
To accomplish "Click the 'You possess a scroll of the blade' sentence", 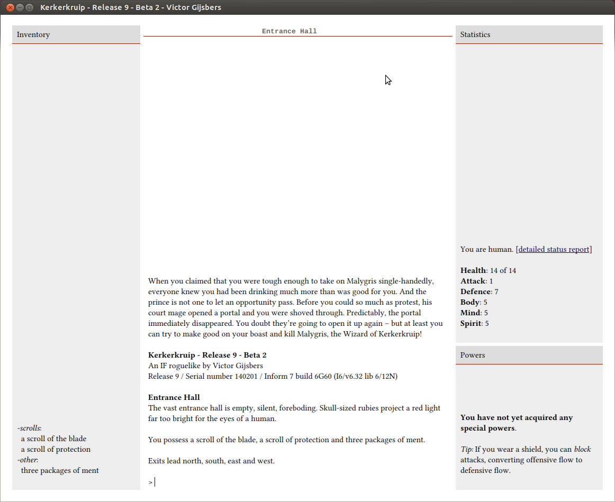I will point(287,440).
